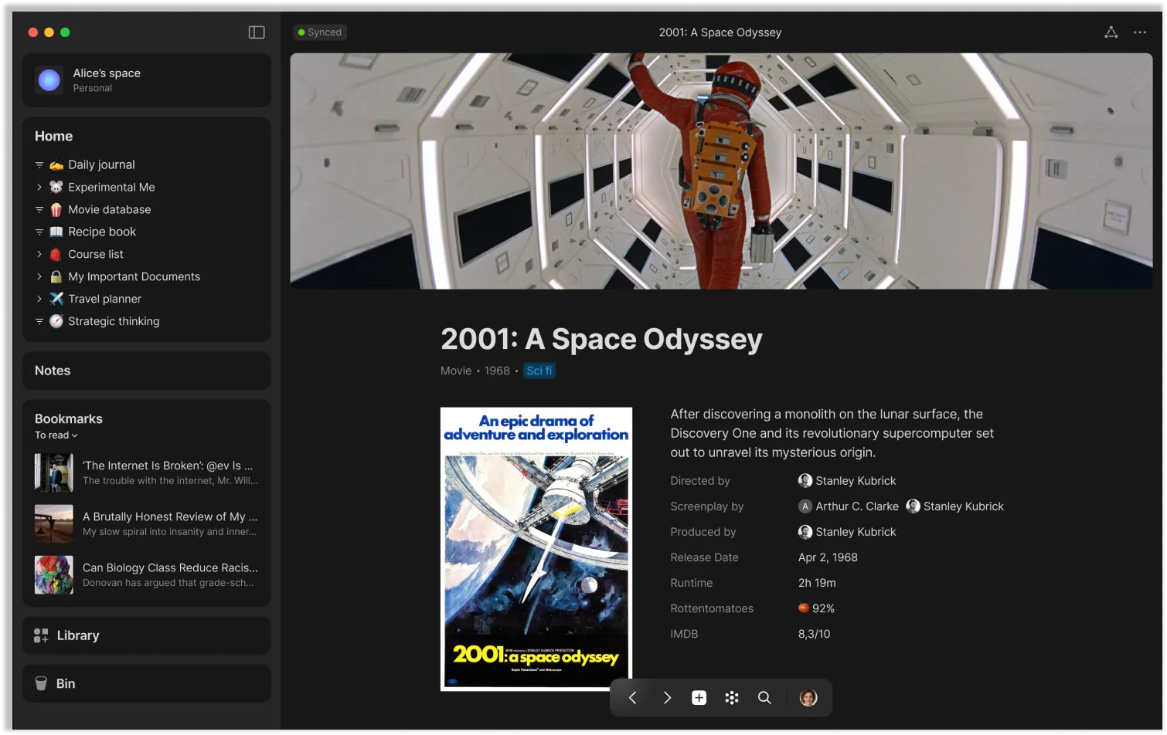Open the search magnifier icon
The height and width of the screenshot is (735, 1167).
(764, 698)
